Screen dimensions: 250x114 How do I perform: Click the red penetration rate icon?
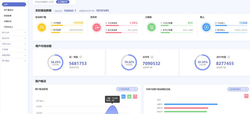coord(97,27)
